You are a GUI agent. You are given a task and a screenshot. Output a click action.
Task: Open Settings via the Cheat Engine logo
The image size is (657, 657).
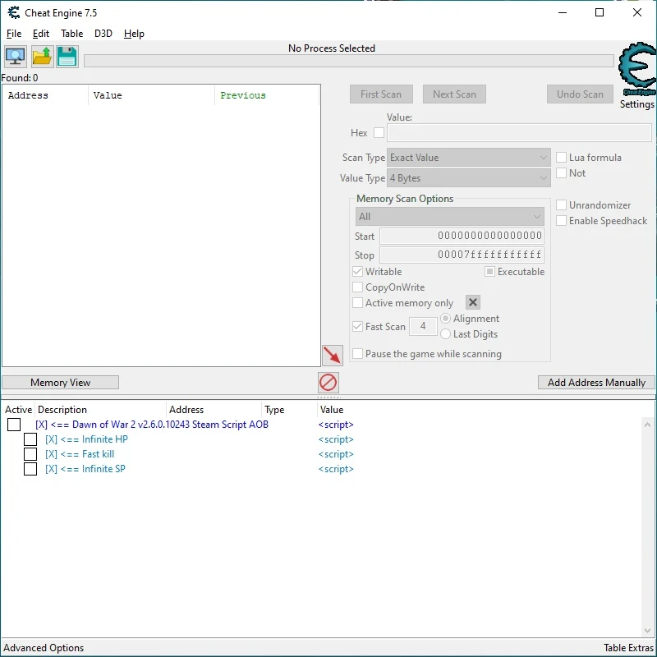point(636,71)
